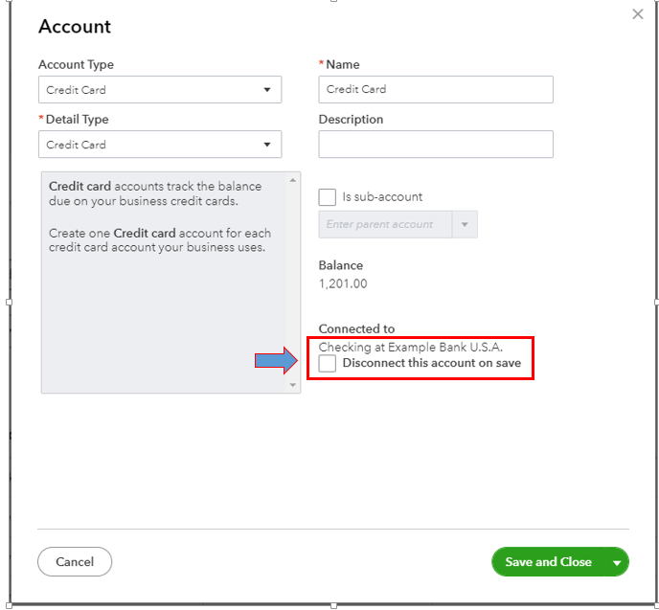659x610 pixels.
Task: Click the help panel's scroll down arrow
Action: point(293,385)
